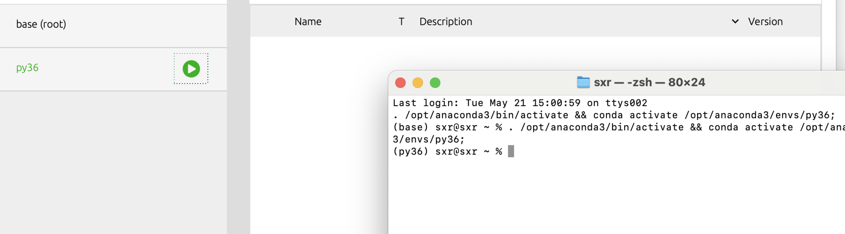Viewport: 845px width, 234px height.
Task: Close the Terminal window with red button
Action: (400, 83)
